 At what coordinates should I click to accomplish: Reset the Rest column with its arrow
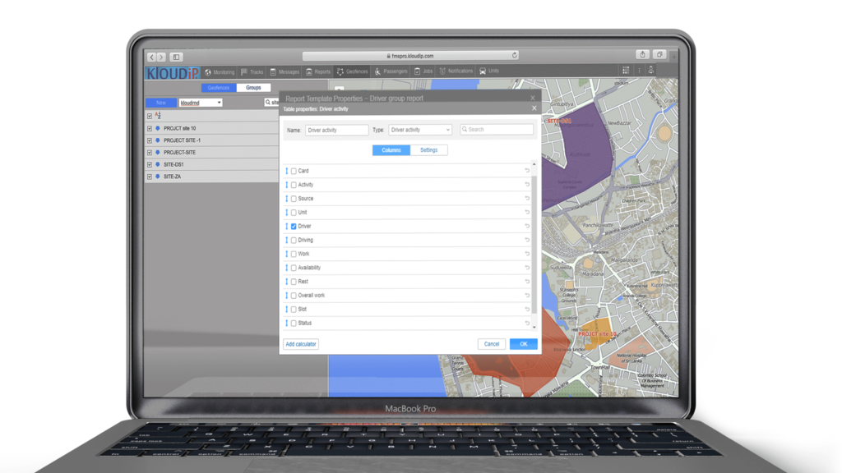pos(527,282)
